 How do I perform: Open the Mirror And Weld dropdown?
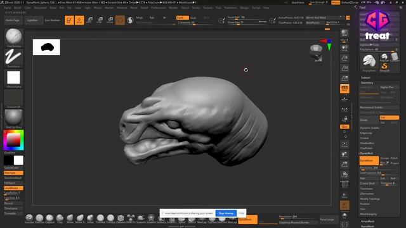coord(325,18)
